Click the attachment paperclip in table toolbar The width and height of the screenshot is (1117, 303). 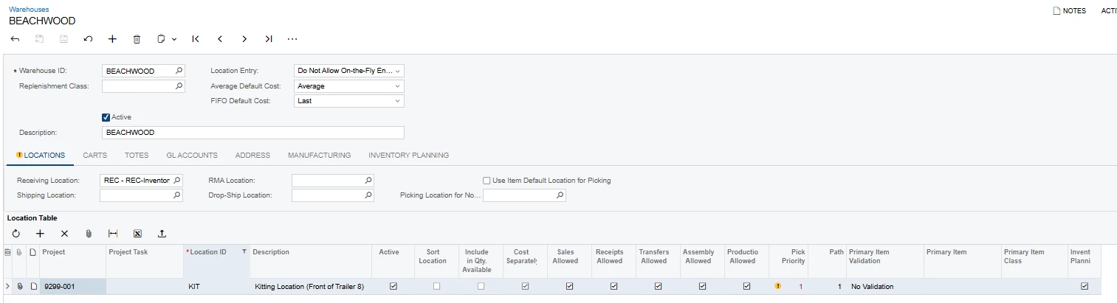tap(89, 233)
